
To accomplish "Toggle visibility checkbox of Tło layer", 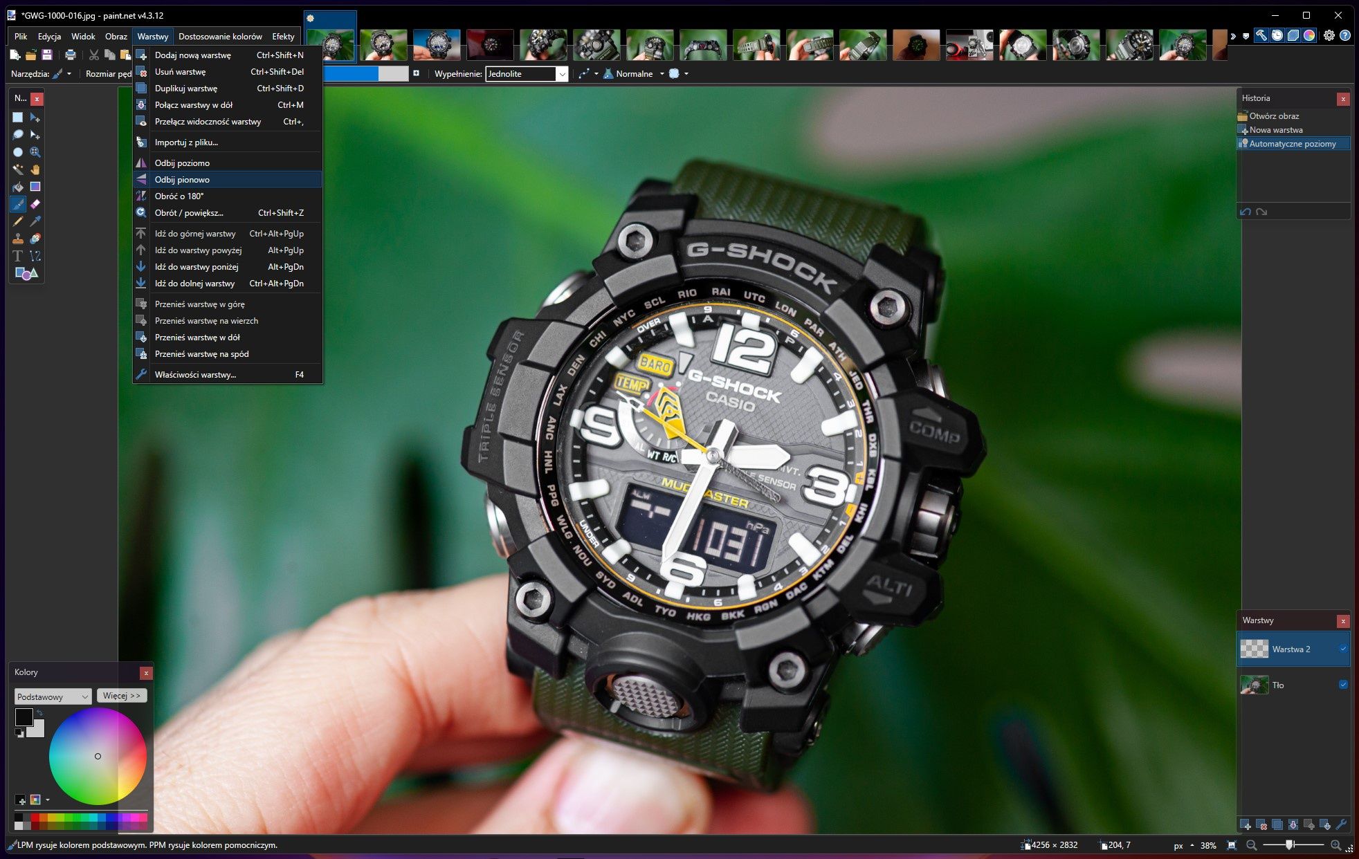I will click(1343, 685).
